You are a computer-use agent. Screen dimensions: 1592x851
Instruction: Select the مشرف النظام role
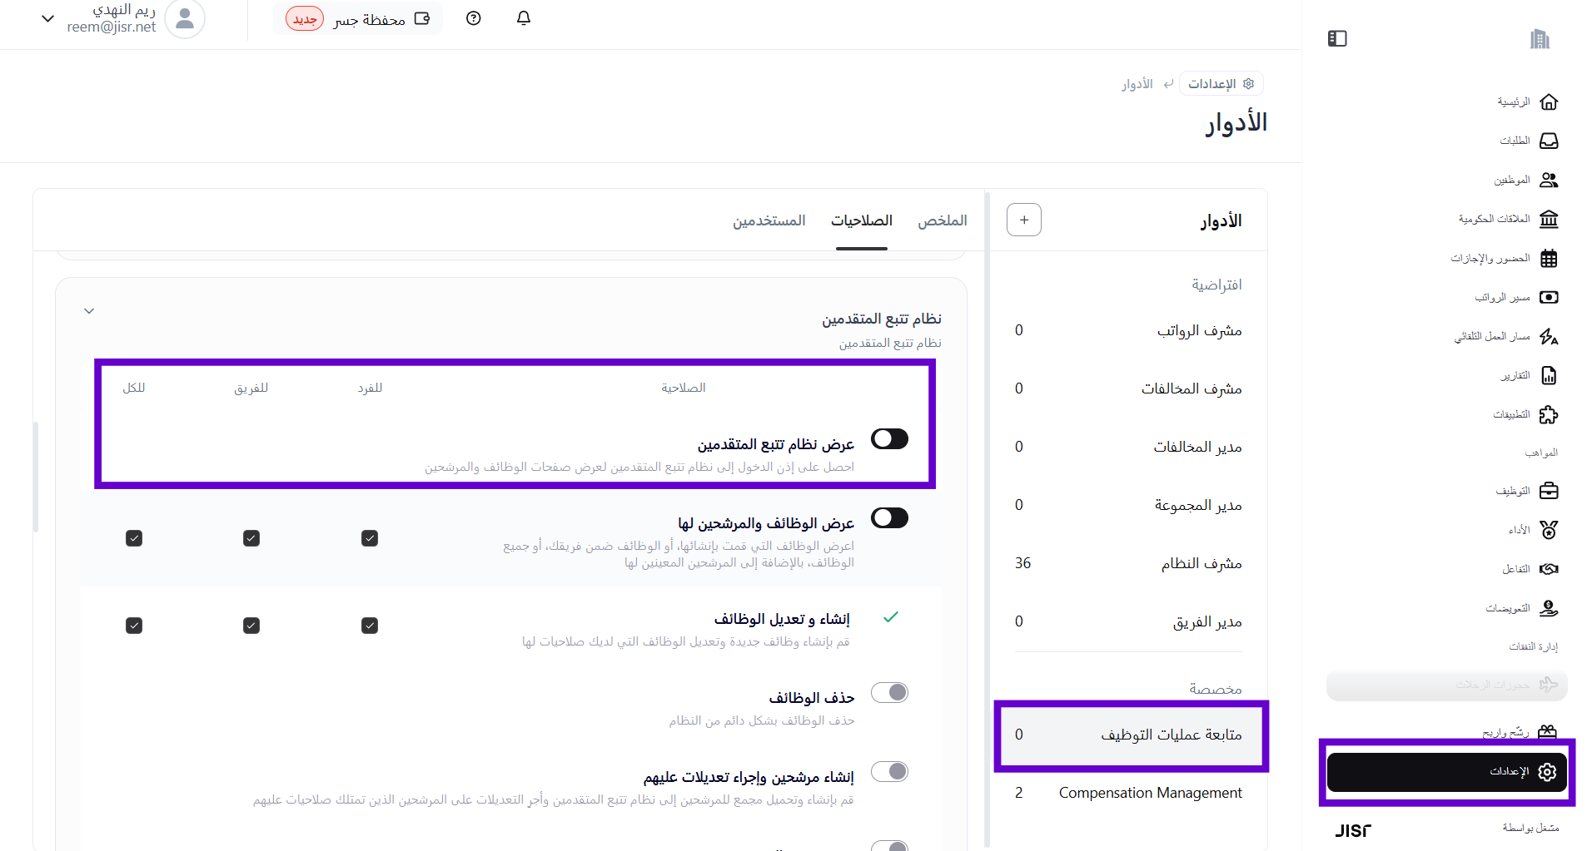click(1201, 563)
